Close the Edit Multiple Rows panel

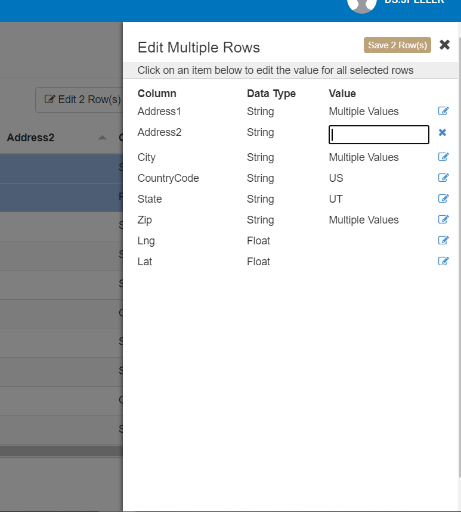444,45
